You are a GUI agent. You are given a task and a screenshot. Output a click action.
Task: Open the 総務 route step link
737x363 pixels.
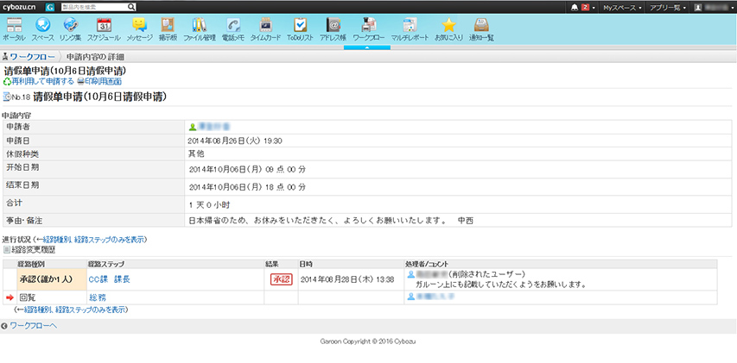pos(96,297)
